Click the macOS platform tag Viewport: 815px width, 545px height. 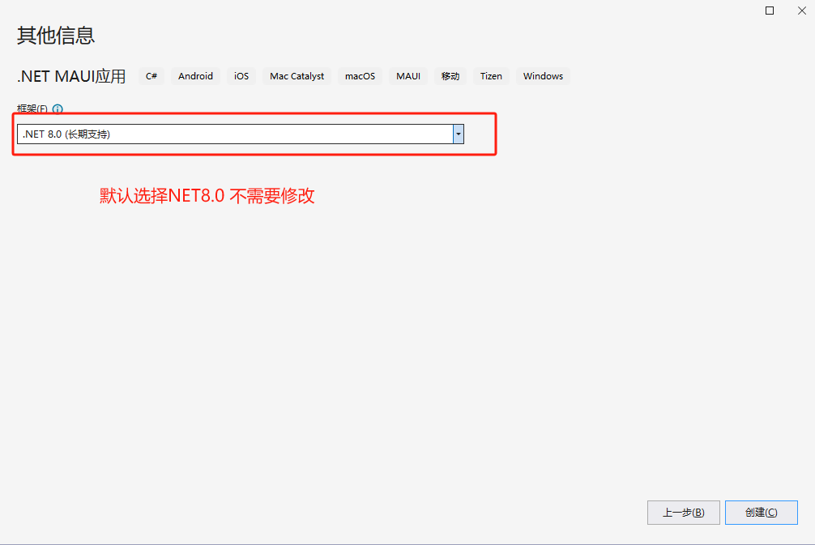tap(359, 75)
